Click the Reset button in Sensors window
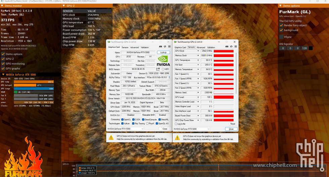 233,124
